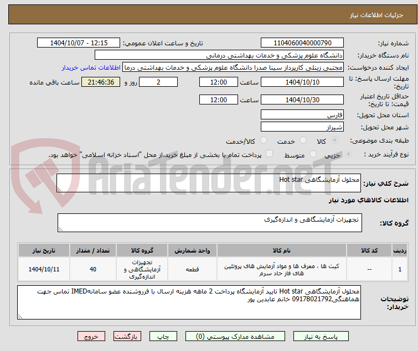
Task: Click the نام کالا column header
Action: [x=282, y=250]
